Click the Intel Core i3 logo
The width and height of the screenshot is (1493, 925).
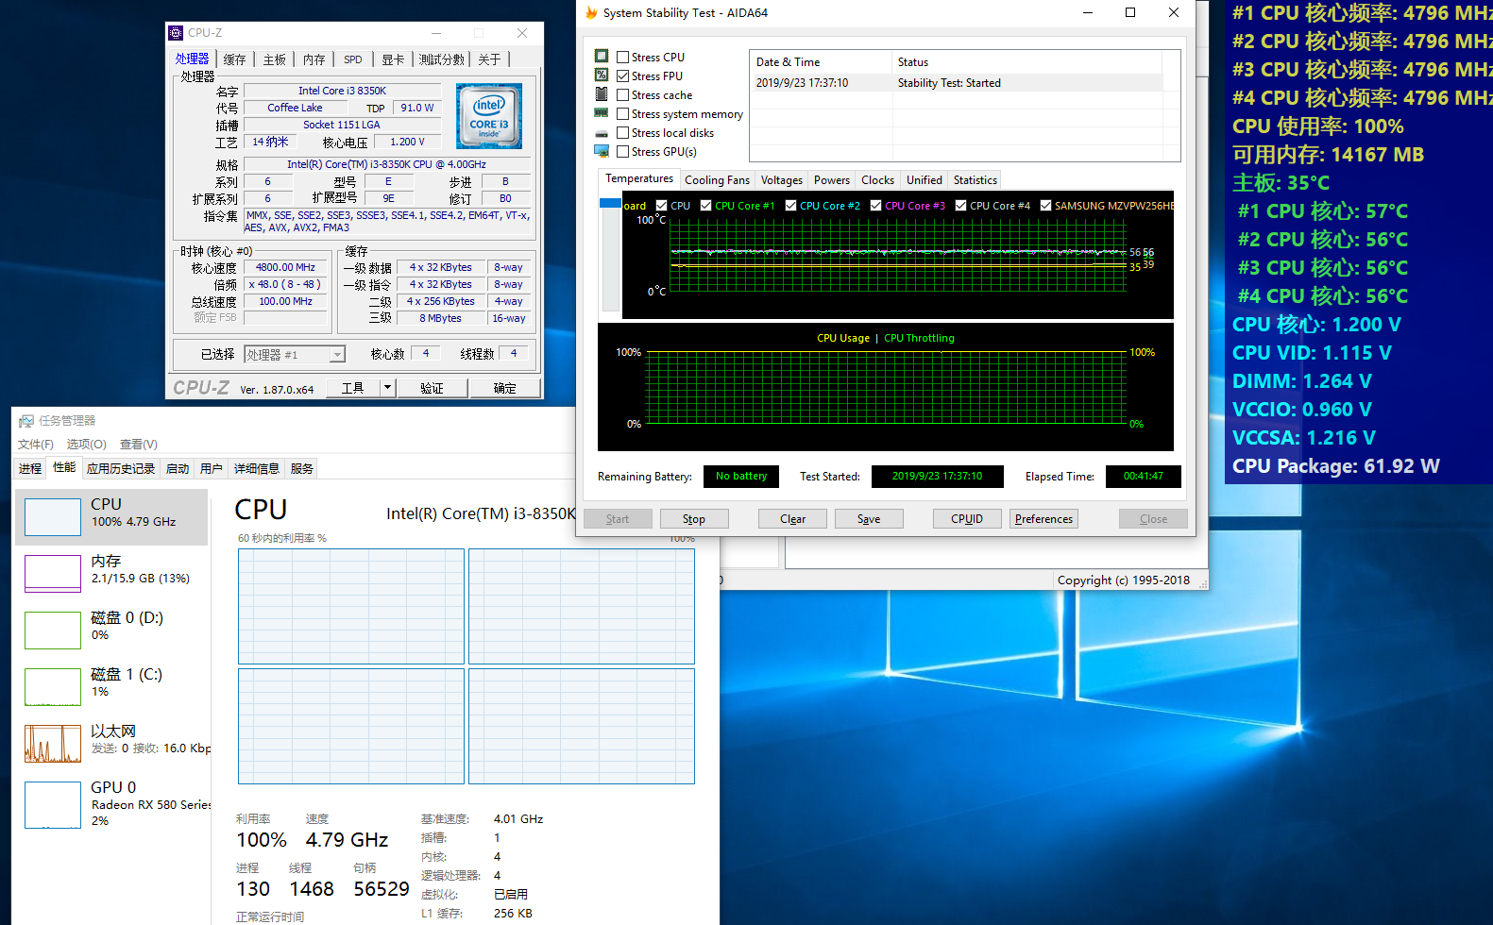tap(489, 116)
